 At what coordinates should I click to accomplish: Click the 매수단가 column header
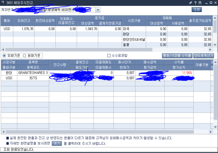coord(124,62)
